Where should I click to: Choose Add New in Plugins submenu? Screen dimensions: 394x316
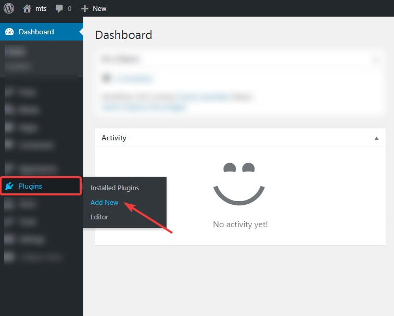coord(104,202)
